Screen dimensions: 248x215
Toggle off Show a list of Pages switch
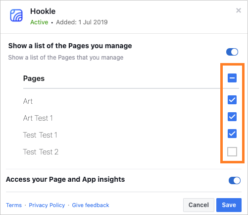pos(232,52)
